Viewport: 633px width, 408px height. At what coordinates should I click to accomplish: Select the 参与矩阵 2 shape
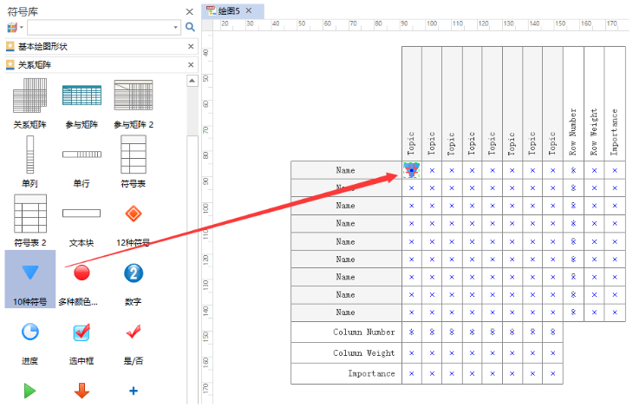pos(134,95)
